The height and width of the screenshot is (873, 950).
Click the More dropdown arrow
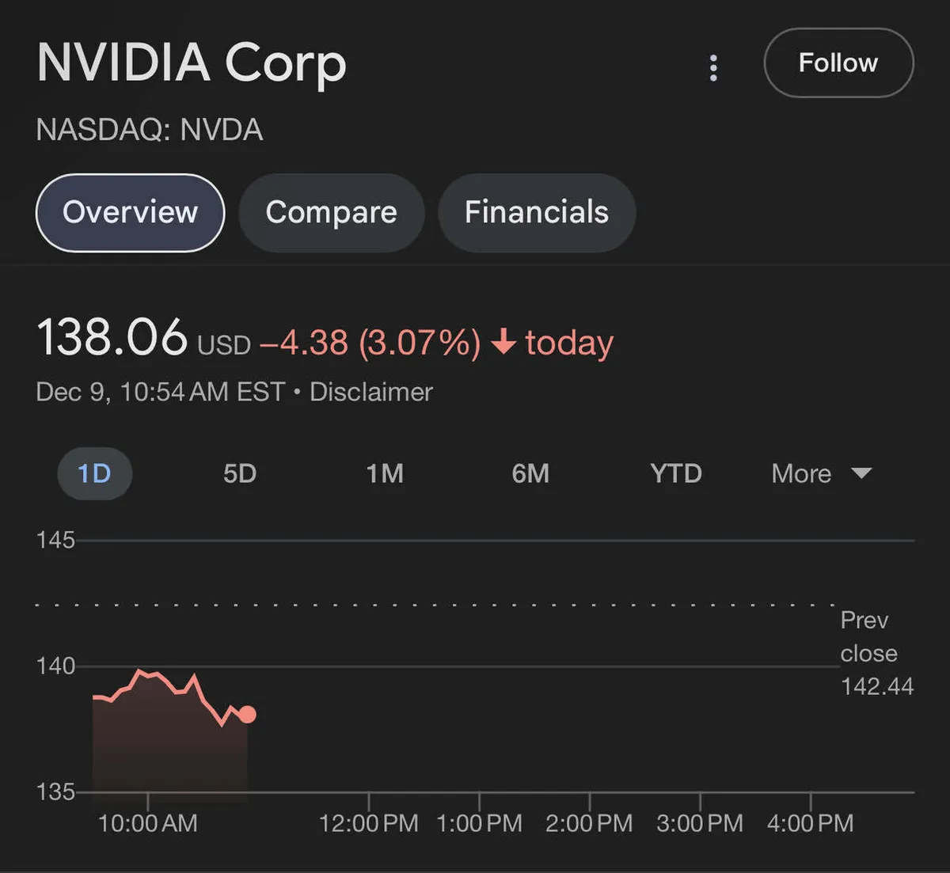pyautogui.click(x=861, y=473)
